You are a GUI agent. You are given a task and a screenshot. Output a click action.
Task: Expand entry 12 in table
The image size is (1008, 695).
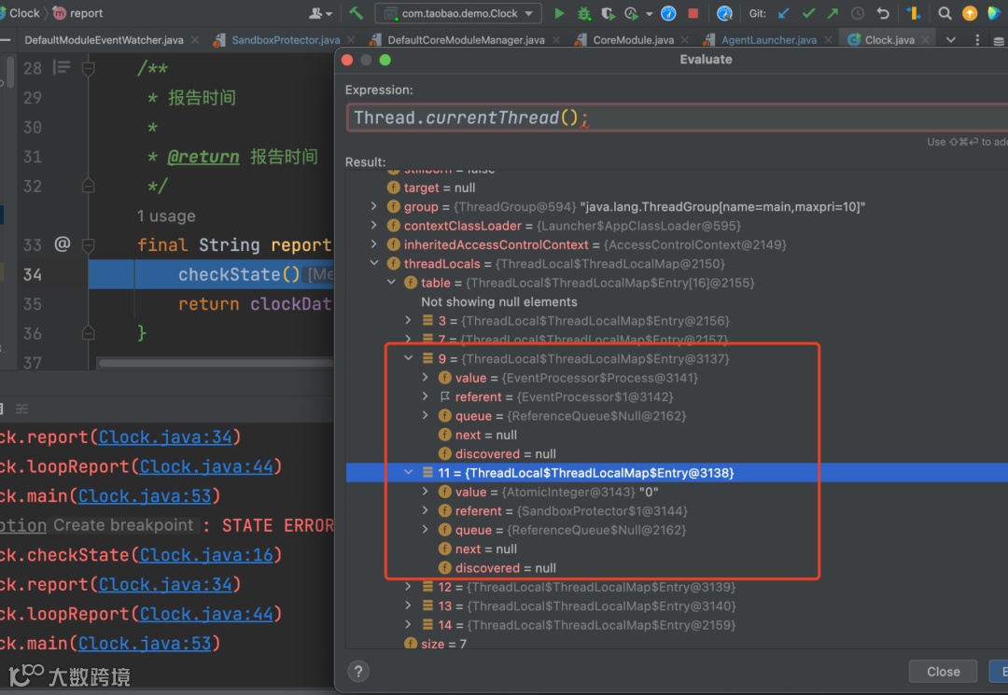click(x=408, y=587)
